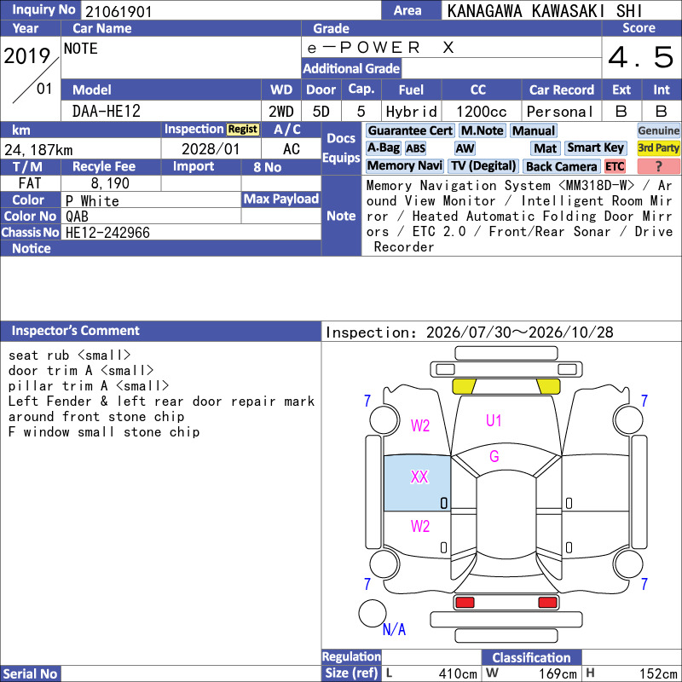Click the M.Note document badge
This screenshot has width=682, height=682.
pyautogui.click(x=482, y=130)
